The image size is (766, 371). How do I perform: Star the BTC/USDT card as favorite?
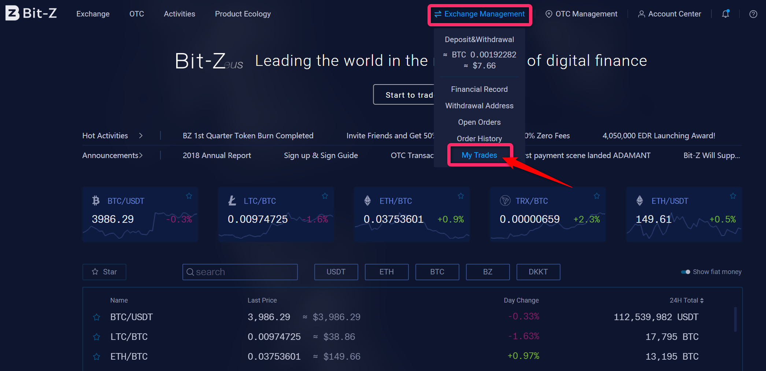189,196
